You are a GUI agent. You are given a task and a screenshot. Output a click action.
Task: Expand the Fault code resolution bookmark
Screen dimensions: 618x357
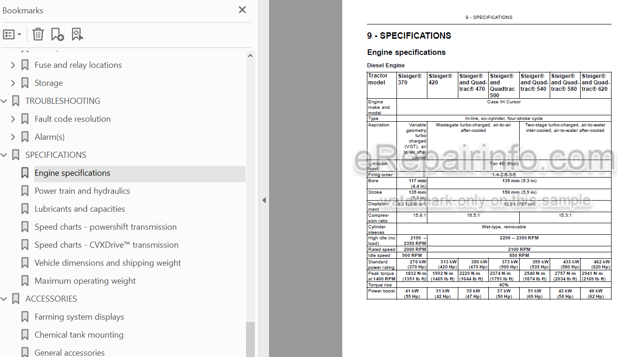click(x=13, y=119)
